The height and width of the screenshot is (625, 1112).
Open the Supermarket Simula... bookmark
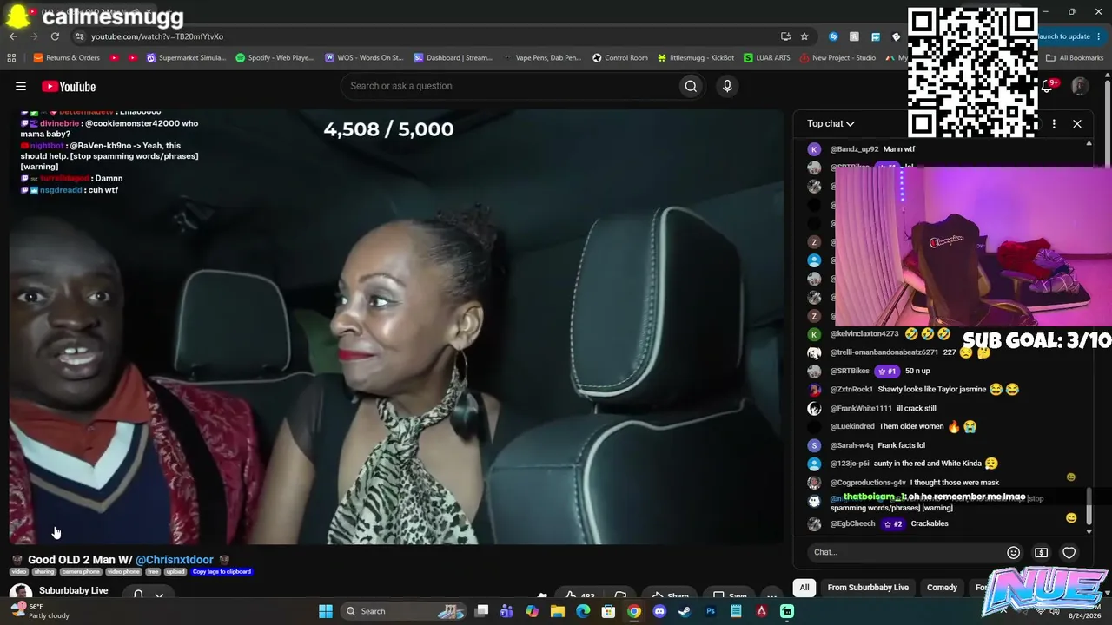(x=186, y=58)
